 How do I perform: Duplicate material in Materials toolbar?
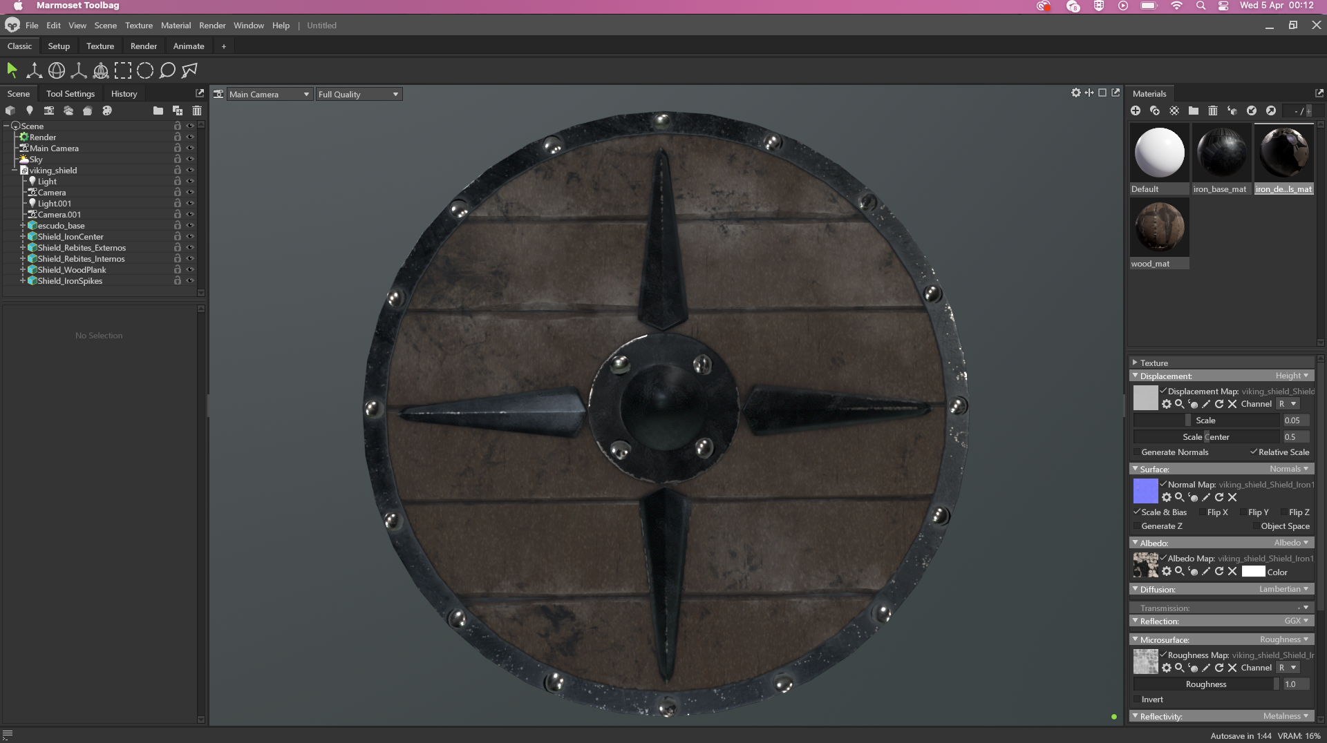coord(1155,110)
